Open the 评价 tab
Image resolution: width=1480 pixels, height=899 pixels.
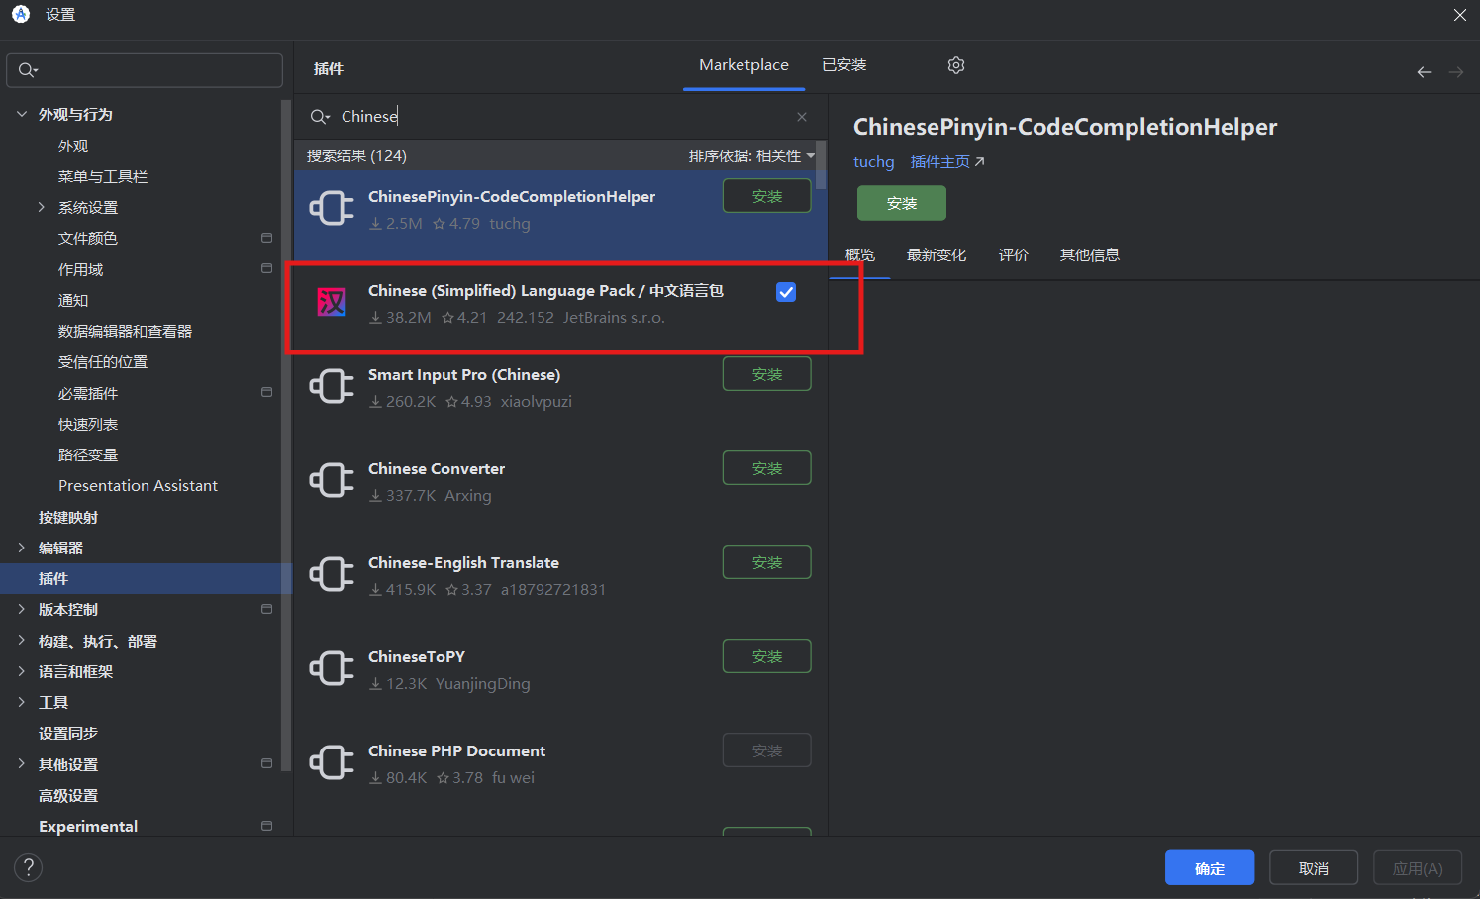(x=1013, y=255)
